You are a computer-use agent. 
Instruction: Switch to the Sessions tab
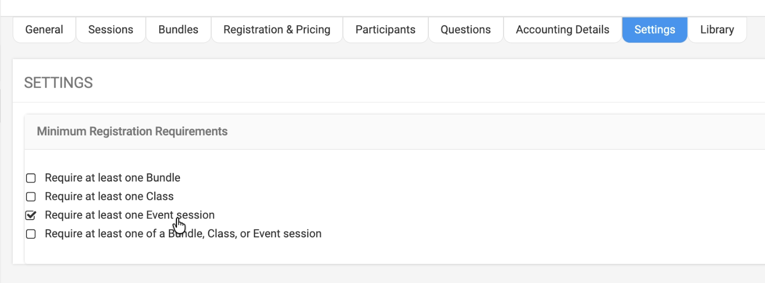click(x=110, y=30)
